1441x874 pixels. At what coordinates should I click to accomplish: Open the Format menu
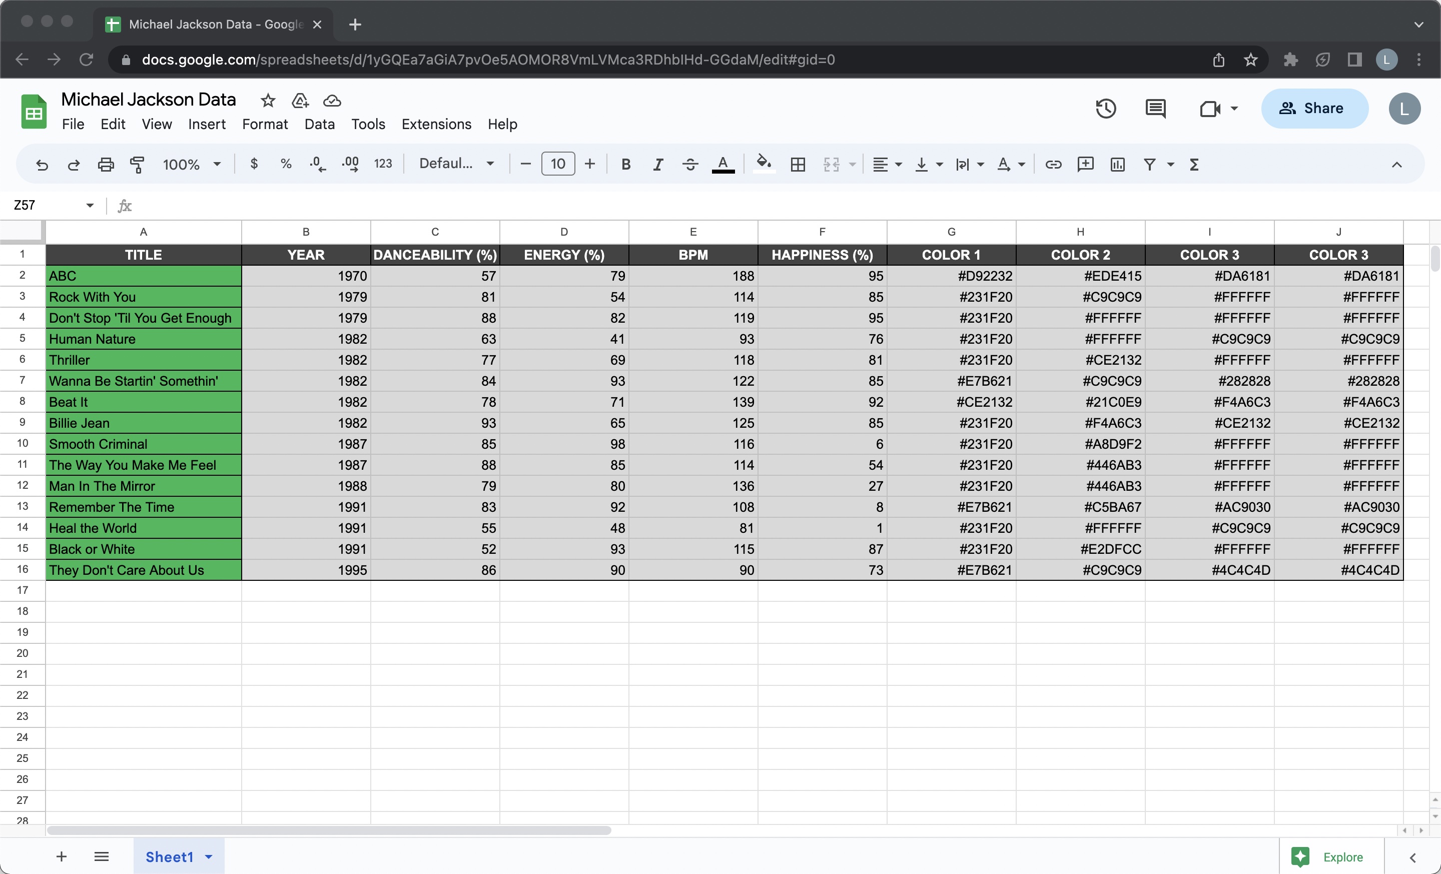265,124
